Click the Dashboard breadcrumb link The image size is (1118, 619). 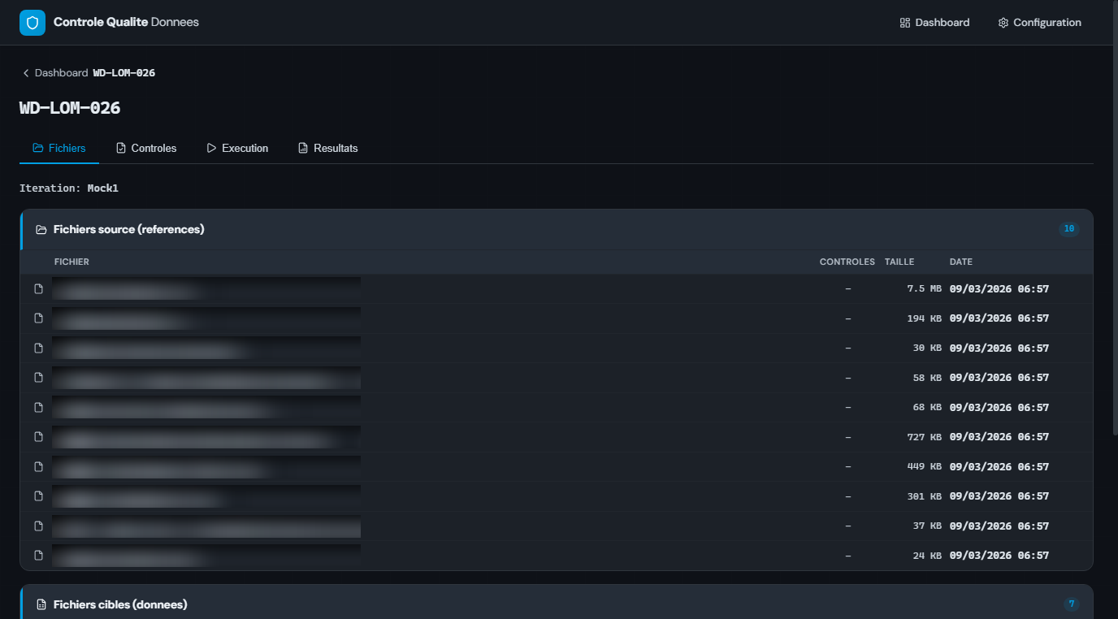click(x=62, y=73)
